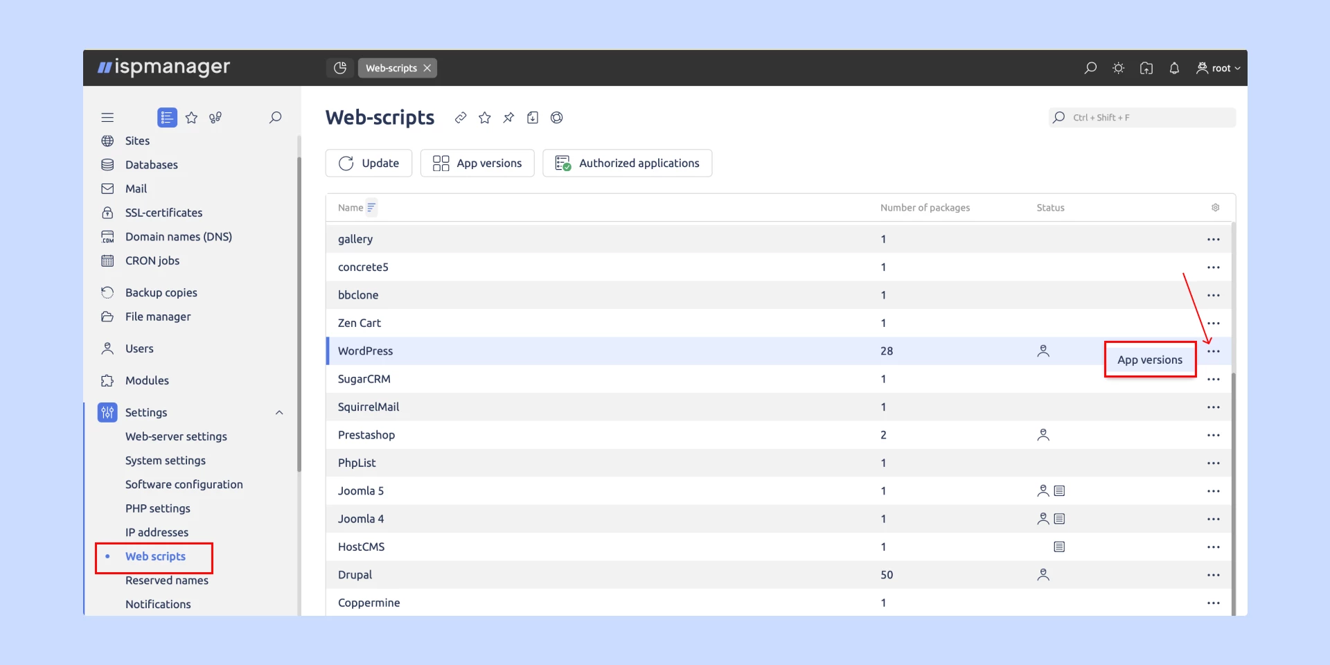Open the three-dot menu for SugarCRM row

click(x=1213, y=380)
